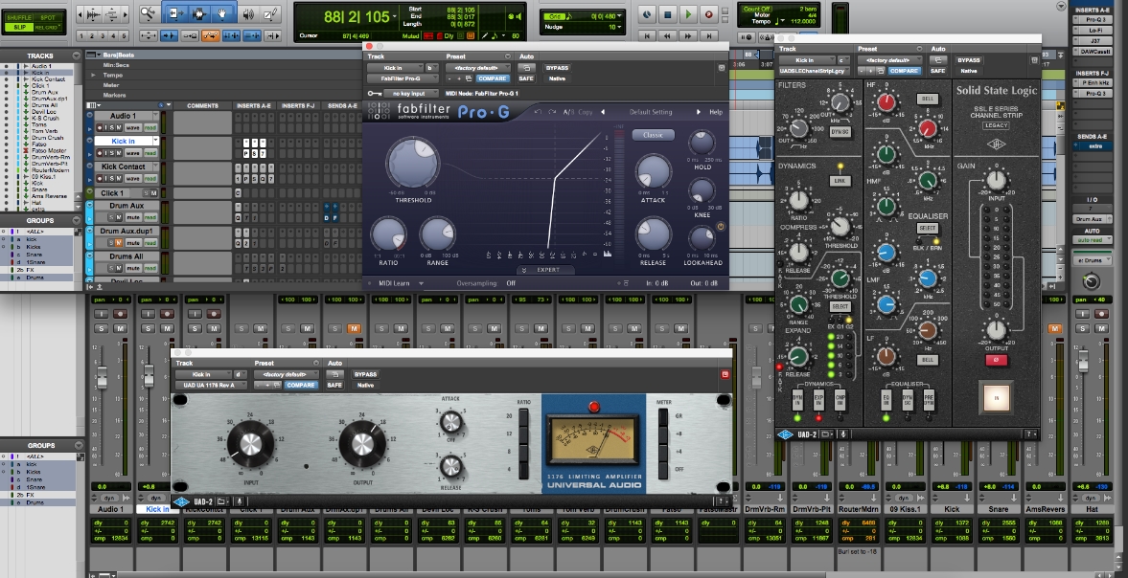Click Help in the Pro-G header
This screenshot has height=578, width=1128.
point(716,112)
